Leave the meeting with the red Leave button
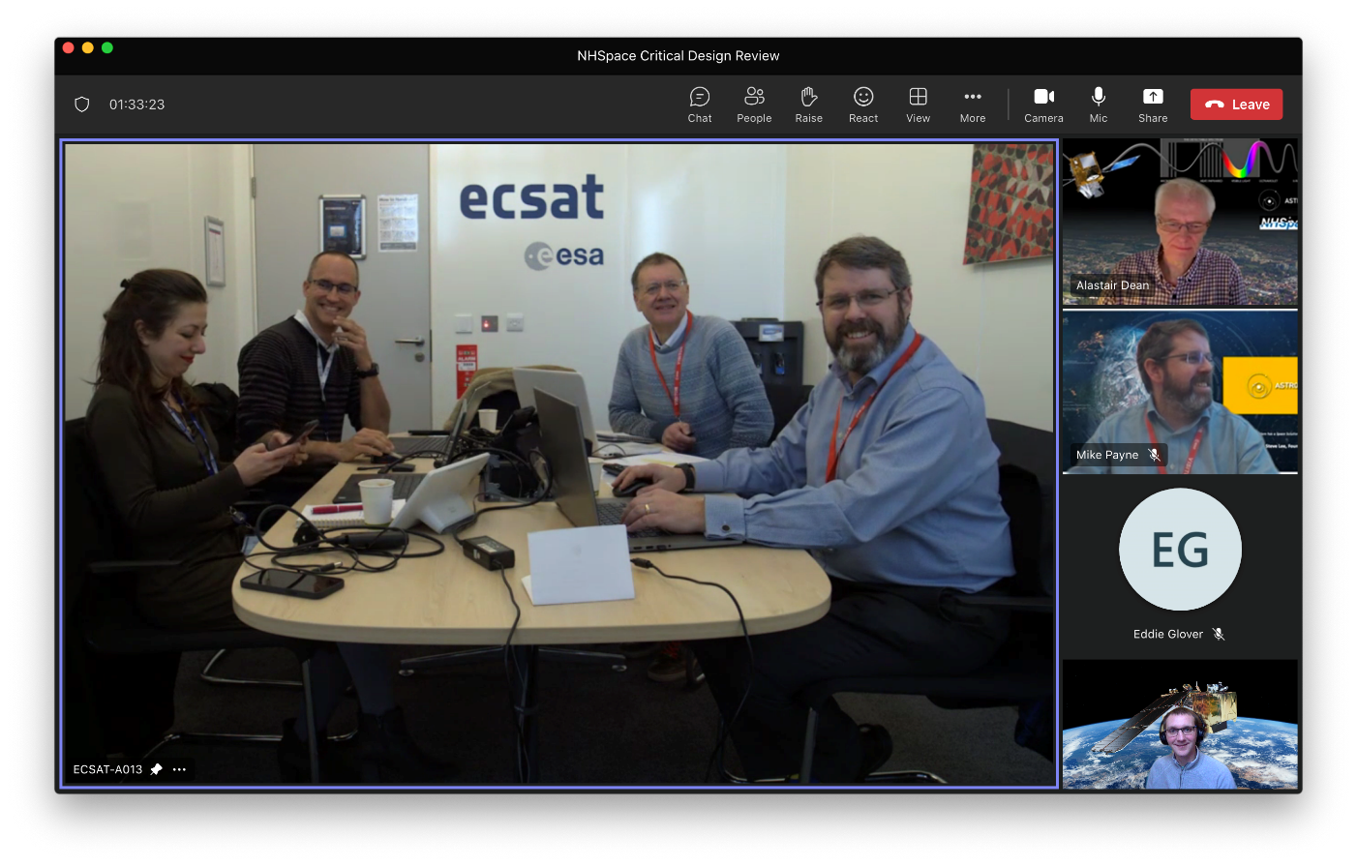This screenshot has height=866, width=1357. [x=1236, y=104]
